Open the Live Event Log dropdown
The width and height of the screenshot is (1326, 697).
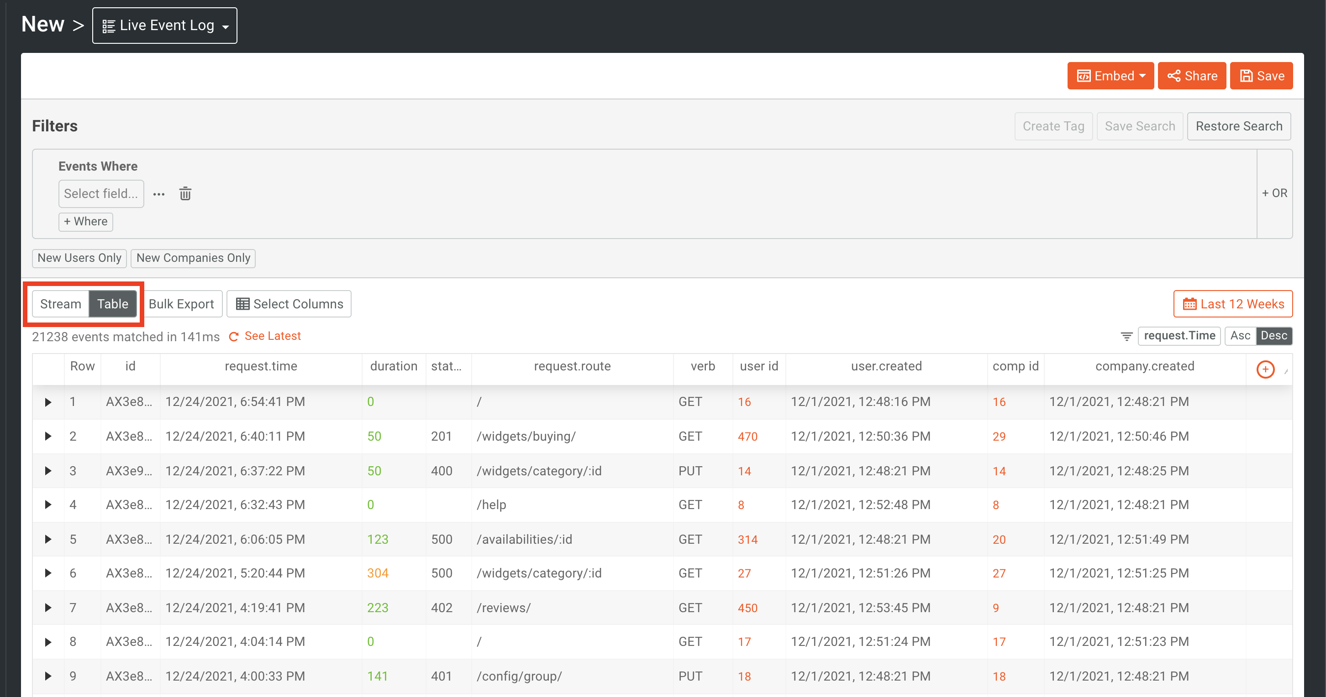[165, 25]
